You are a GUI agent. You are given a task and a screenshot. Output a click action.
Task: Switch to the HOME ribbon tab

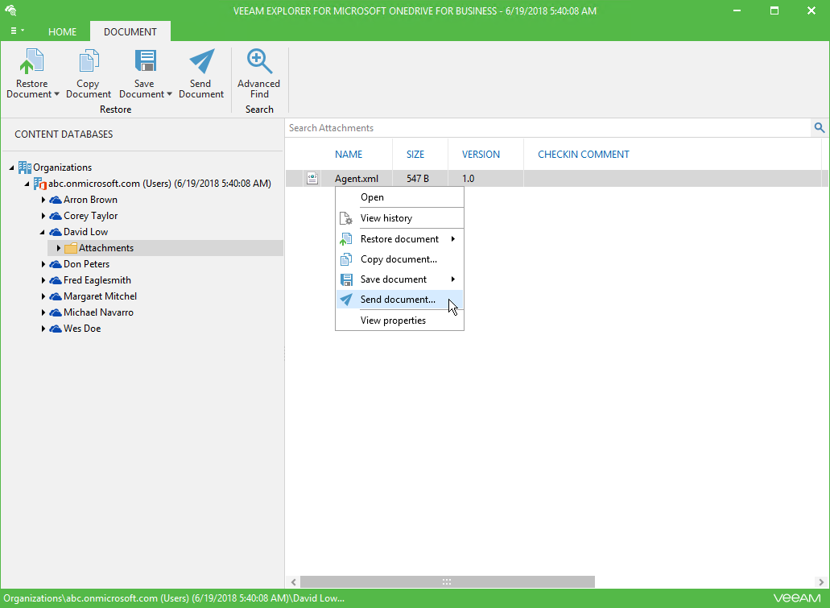click(x=63, y=31)
